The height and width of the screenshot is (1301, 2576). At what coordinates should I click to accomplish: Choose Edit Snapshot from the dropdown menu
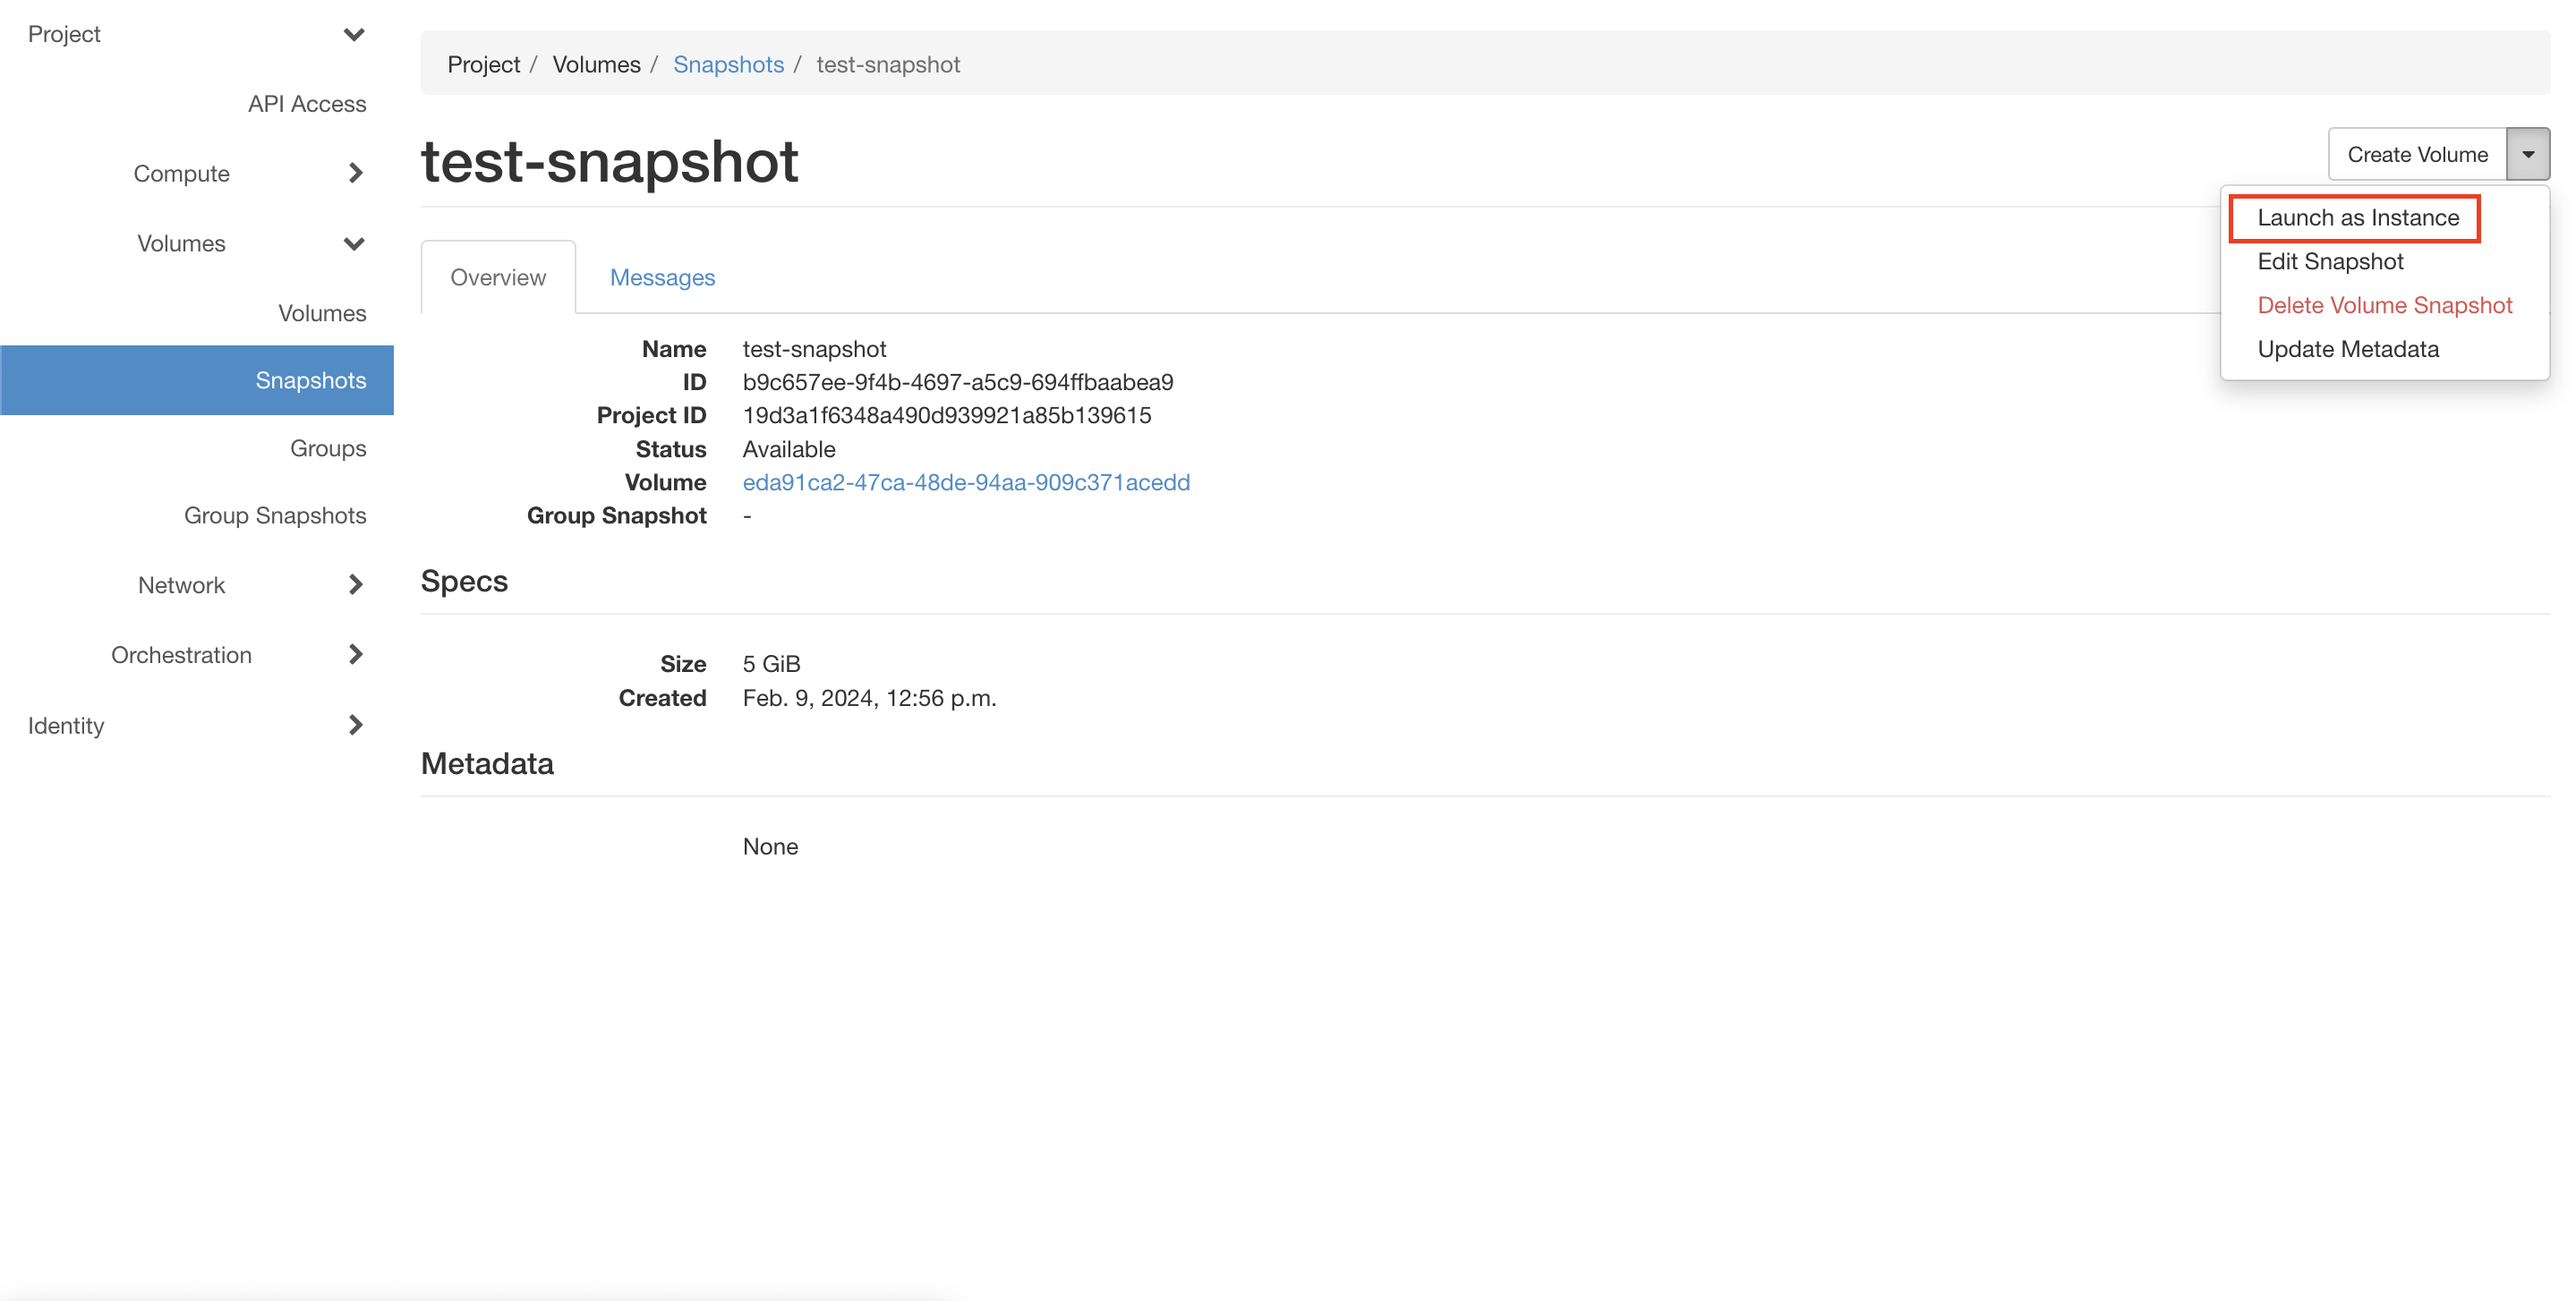pyautogui.click(x=2329, y=261)
